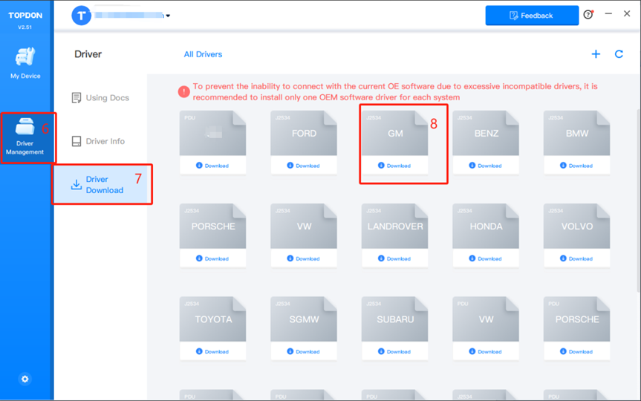This screenshot has width=641, height=401.
Task: Download the VW J2534 driver
Action: [304, 258]
